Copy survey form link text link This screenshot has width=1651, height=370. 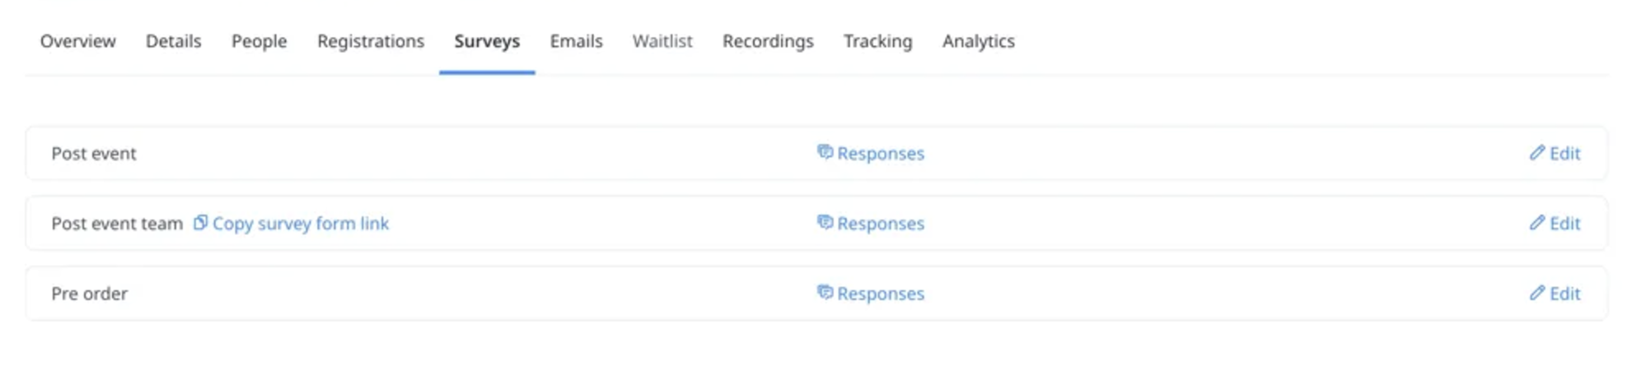301,224
